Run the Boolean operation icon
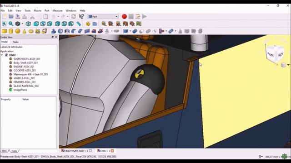 135,31
